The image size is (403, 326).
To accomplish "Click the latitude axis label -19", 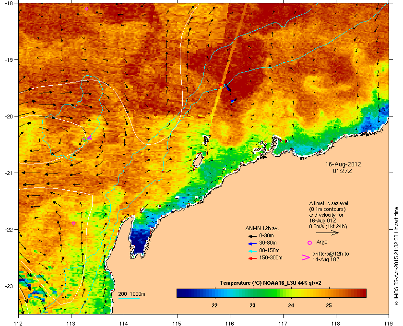I will 9,60.
